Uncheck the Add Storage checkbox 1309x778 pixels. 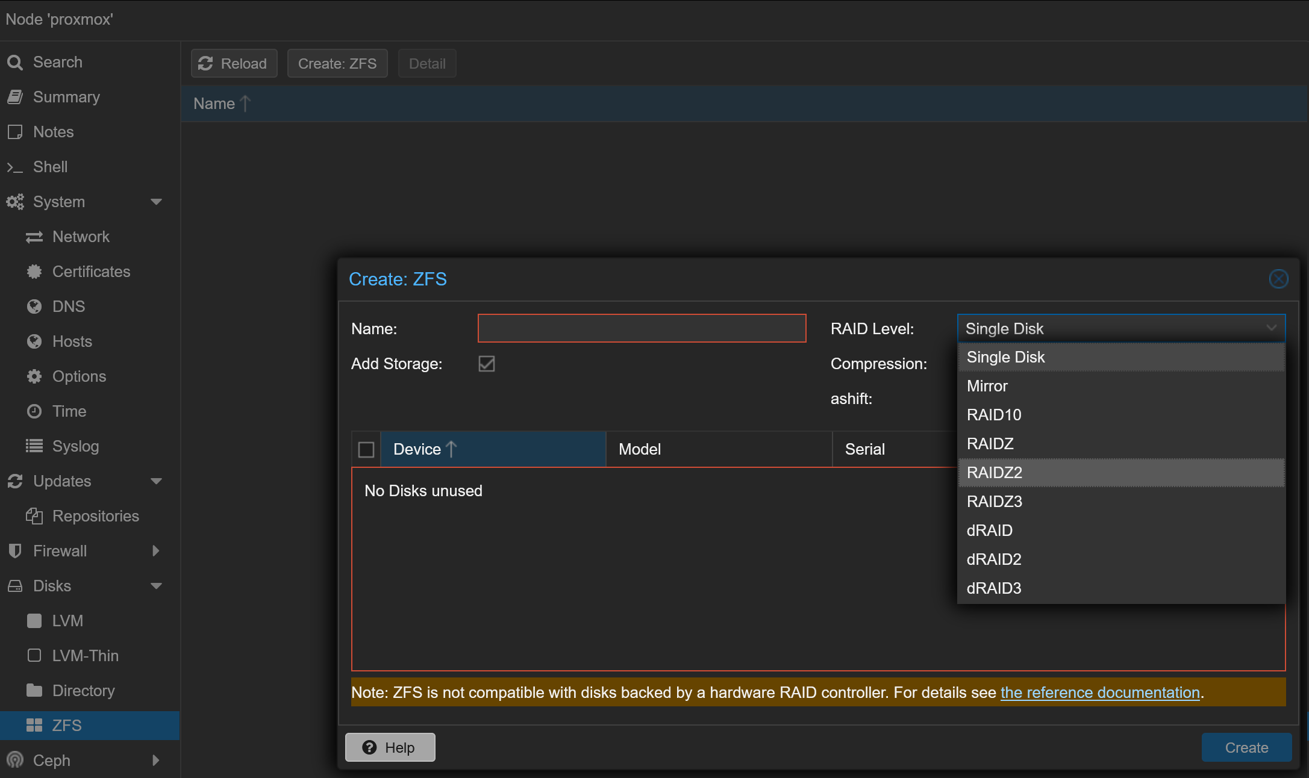pyautogui.click(x=487, y=364)
